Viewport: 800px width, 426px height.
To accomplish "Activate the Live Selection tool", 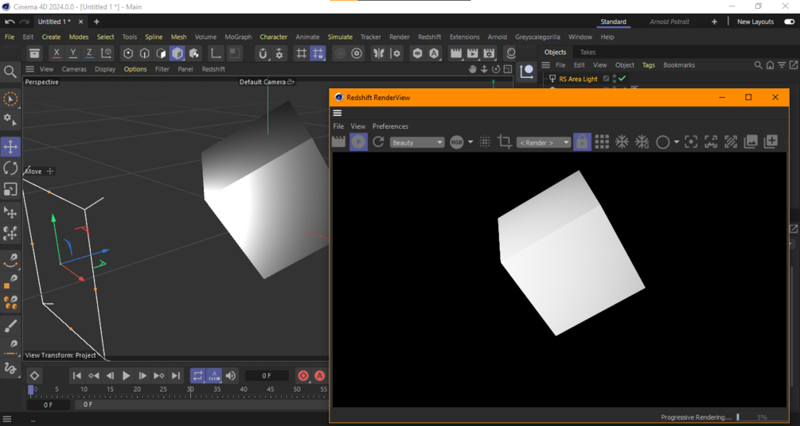I will [x=10, y=99].
